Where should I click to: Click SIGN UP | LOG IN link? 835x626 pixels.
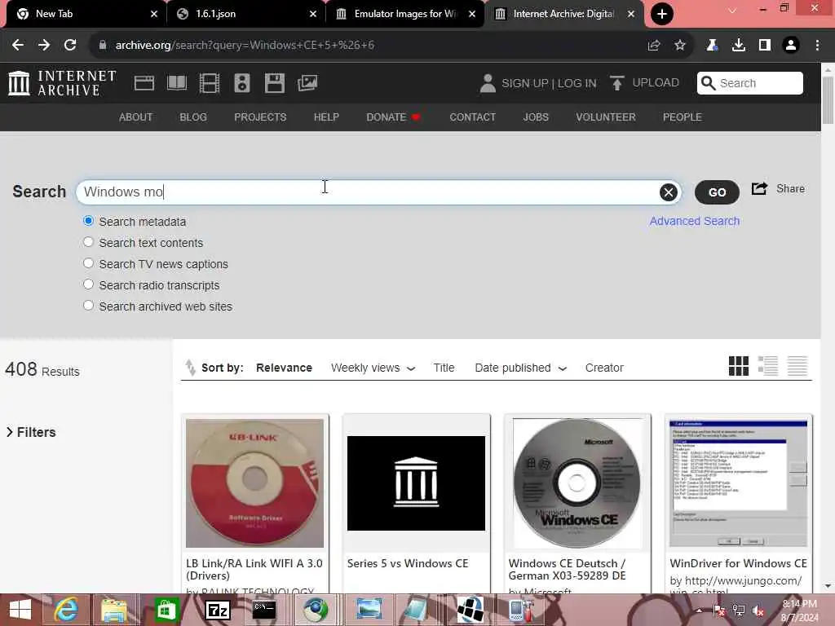point(549,84)
